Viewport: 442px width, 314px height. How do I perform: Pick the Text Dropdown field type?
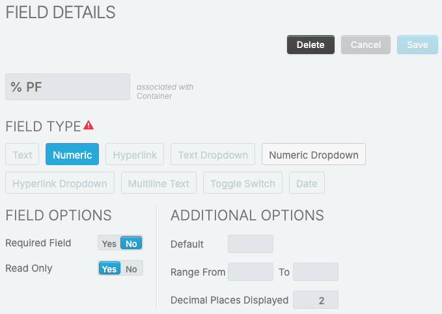[x=213, y=155]
